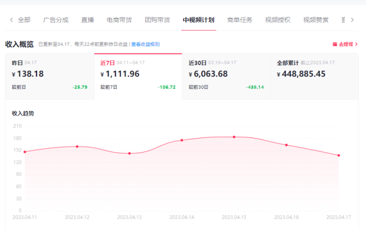Click the 收入趋势 chart title

[x=23, y=113]
